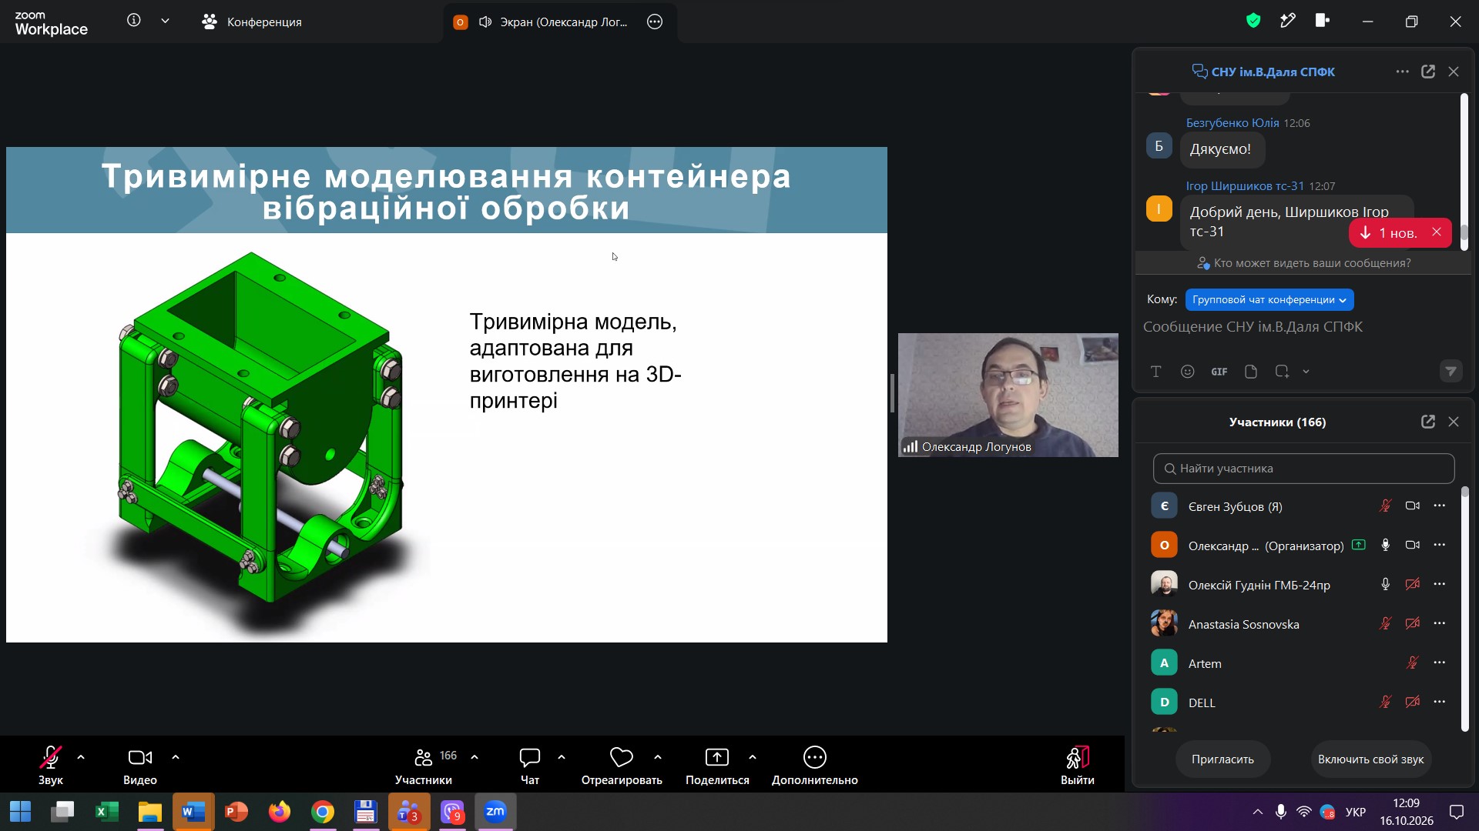Screen dimensions: 1479x831
Task: Click the chat panel scrollbar
Action: (1464, 171)
